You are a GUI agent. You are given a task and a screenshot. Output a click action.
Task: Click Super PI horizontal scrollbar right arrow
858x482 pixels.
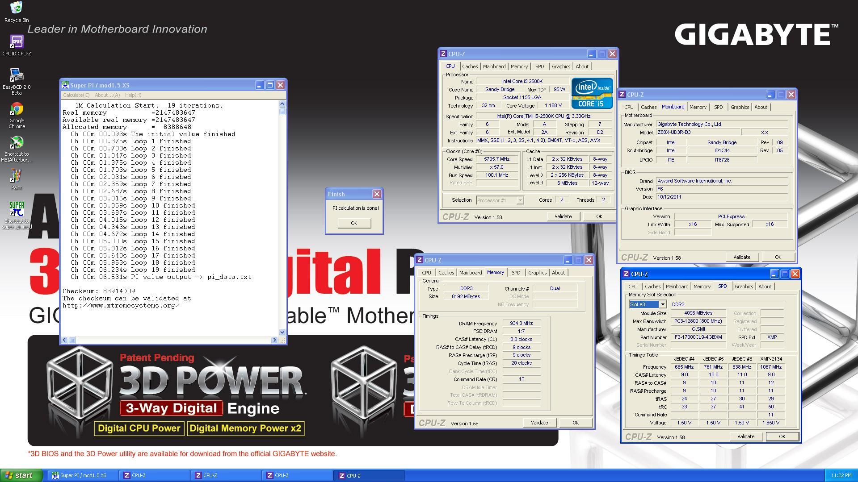[274, 340]
